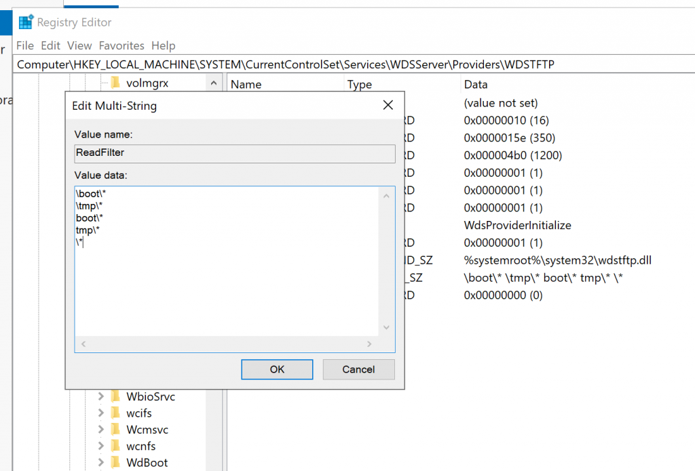Viewport: 695px width, 471px height.
Task: Click the 0x0000015e (350) data value
Action: coord(509,138)
